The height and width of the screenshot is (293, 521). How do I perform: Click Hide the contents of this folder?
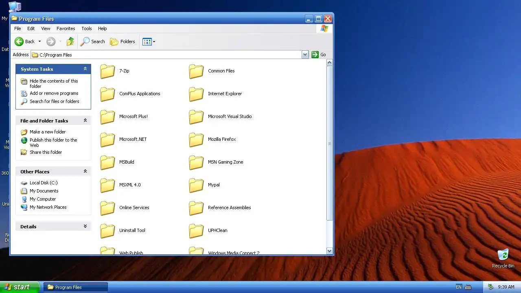pos(54,83)
